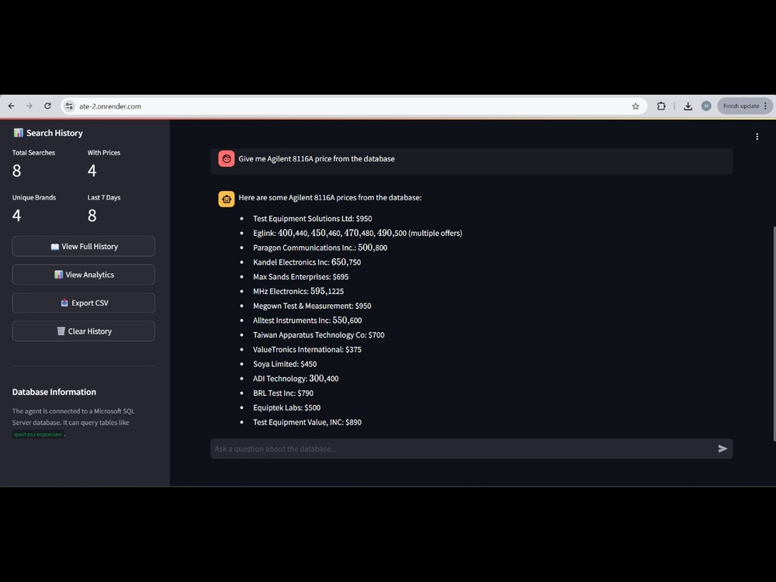Open View Full History
The image size is (776, 582).
[x=84, y=247]
